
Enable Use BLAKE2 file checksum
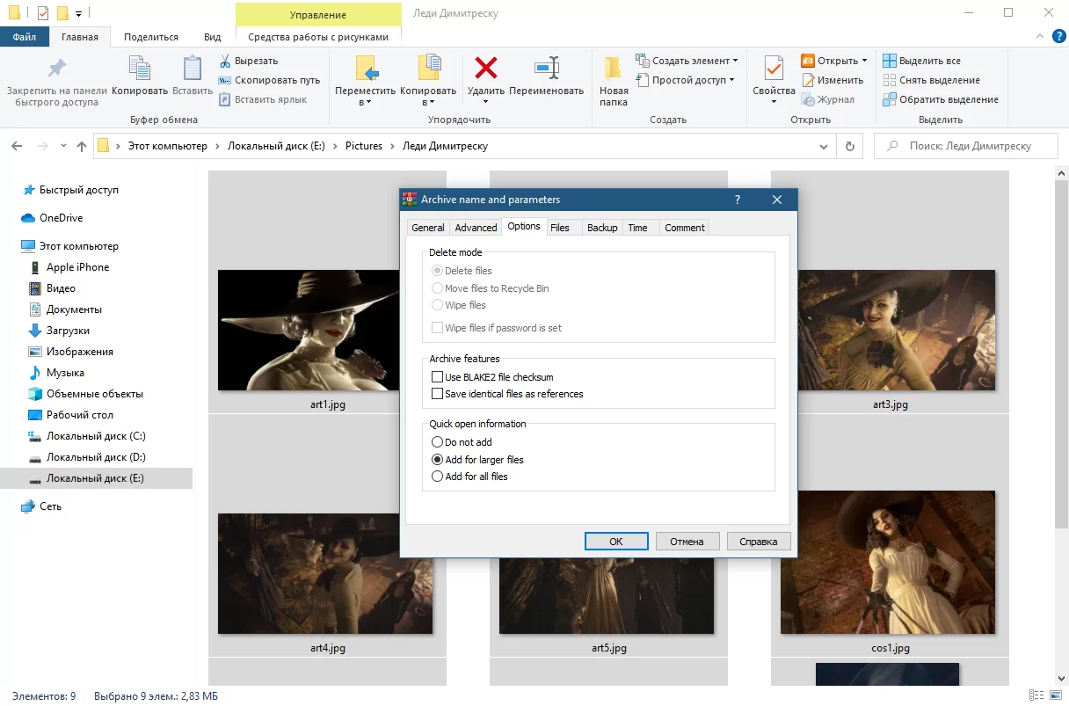[x=438, y=377]
